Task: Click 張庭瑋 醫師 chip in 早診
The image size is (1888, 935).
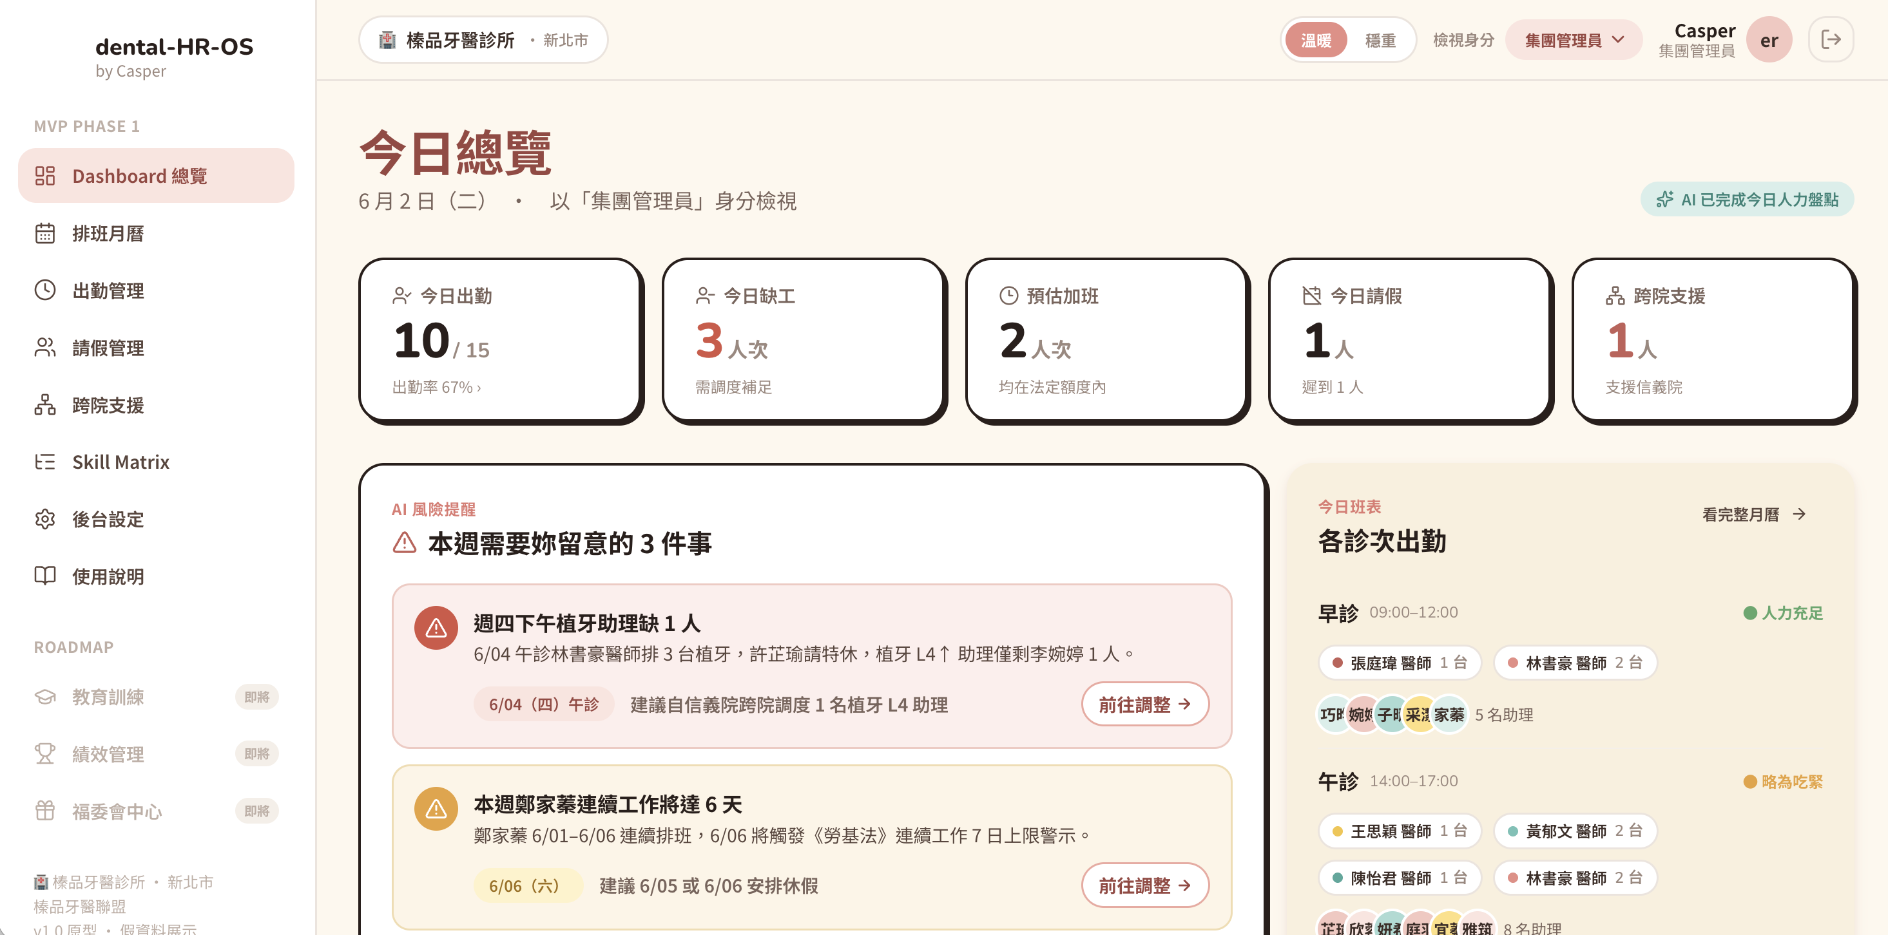Action: click(x=1399, y=663)
